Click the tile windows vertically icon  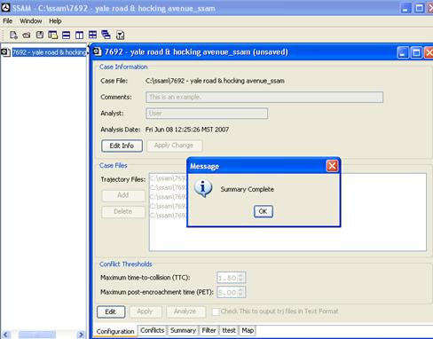coord(79,35)
